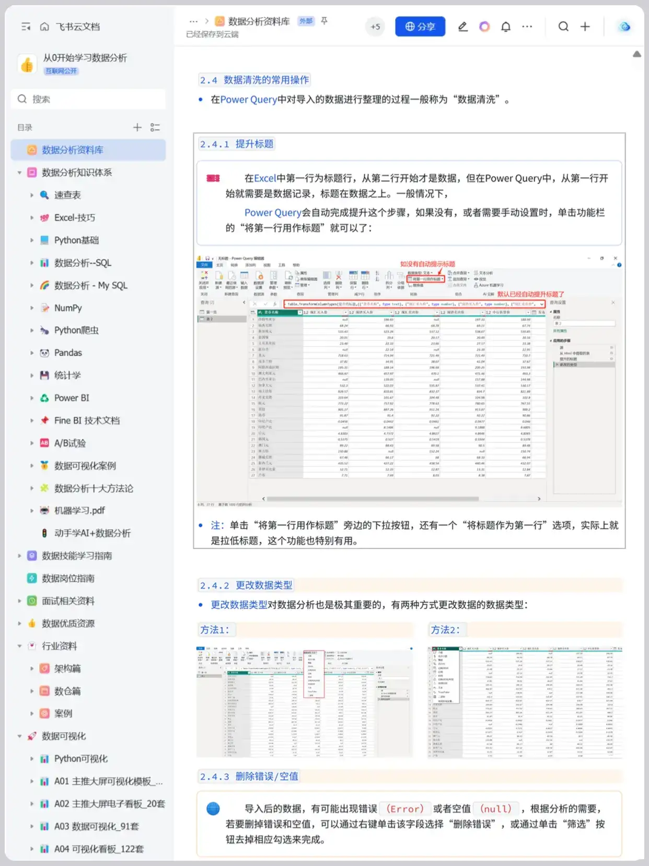Expand the Python基础 tree arrow
The width and height of the screenshot is (649, 866).
[32, 240]
